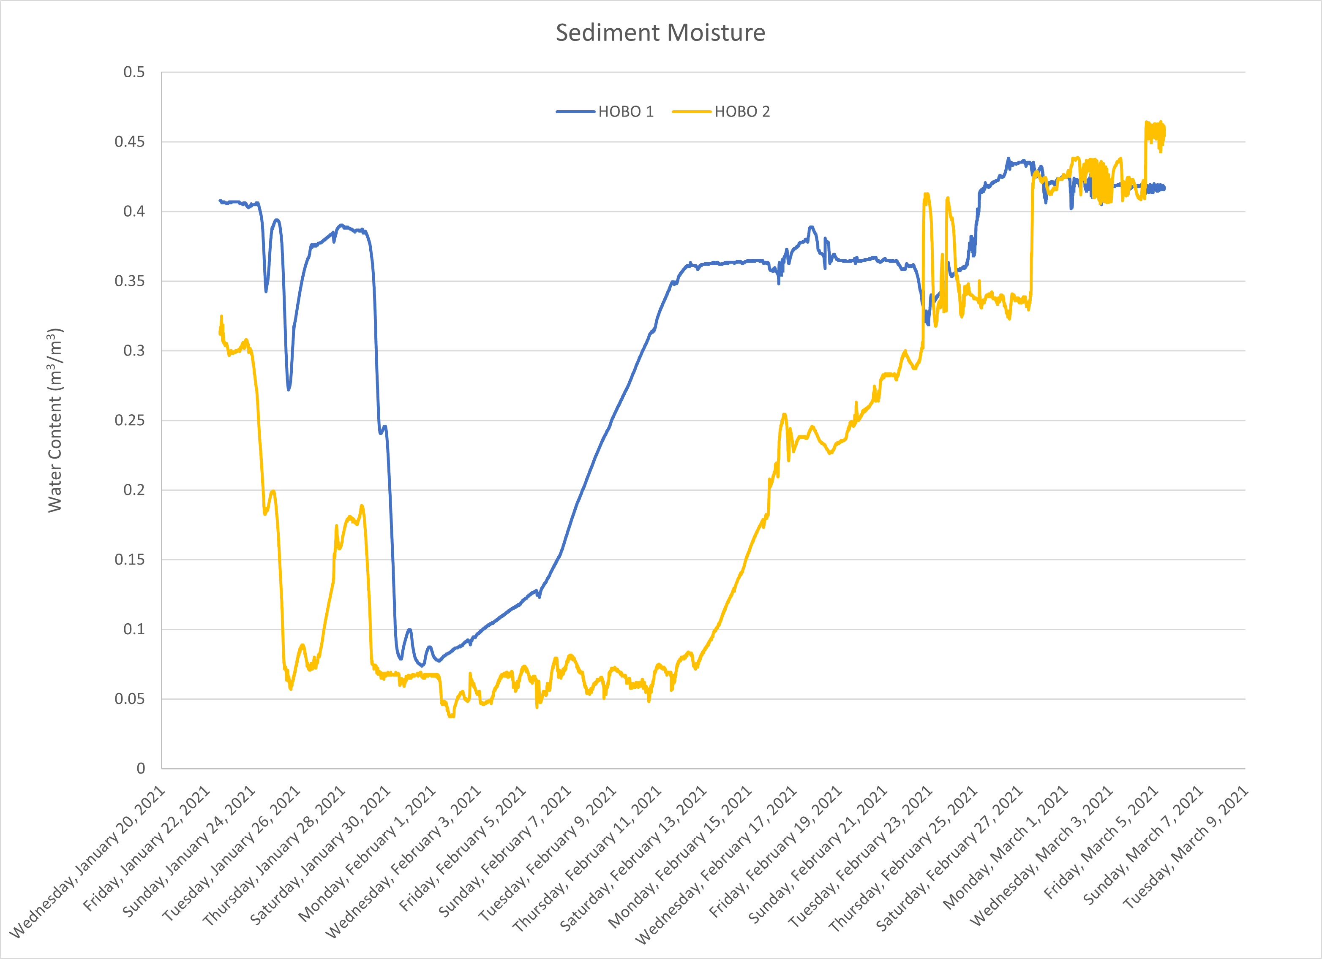1322x959 pixels.
Task: Select the "Tuesday, March 9, 2021" date label
Action: pos(1186,848)
